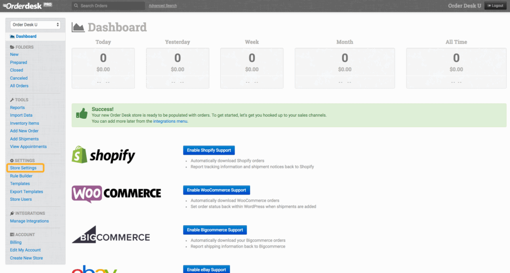Click the green thumbs-up success icon
This screenshot has width=510, height=273.
(x=82, y=114)
